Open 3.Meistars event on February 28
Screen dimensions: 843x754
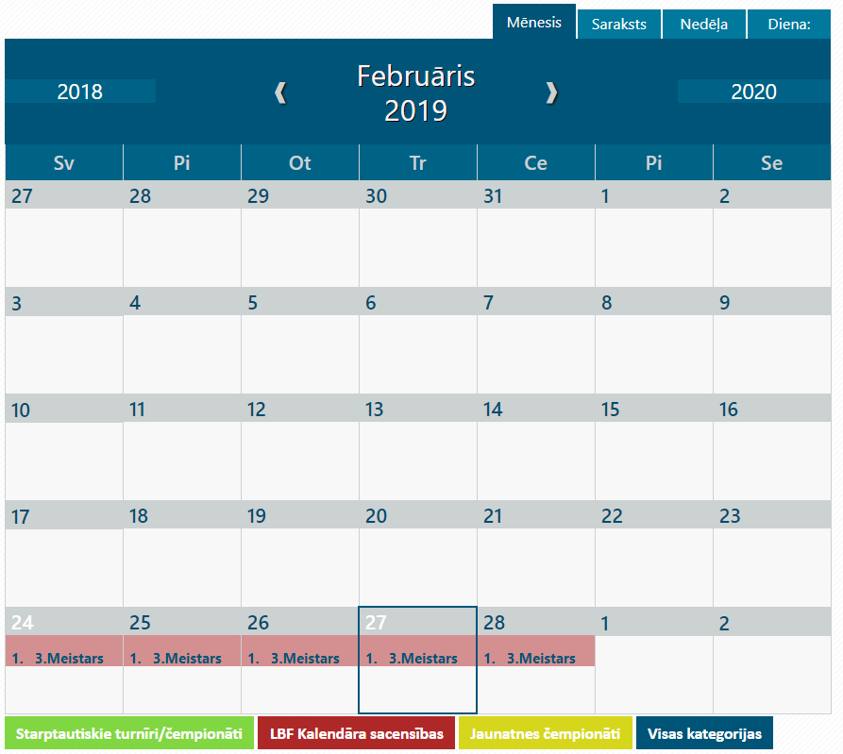pyautogui.click(x=540, y=659)
